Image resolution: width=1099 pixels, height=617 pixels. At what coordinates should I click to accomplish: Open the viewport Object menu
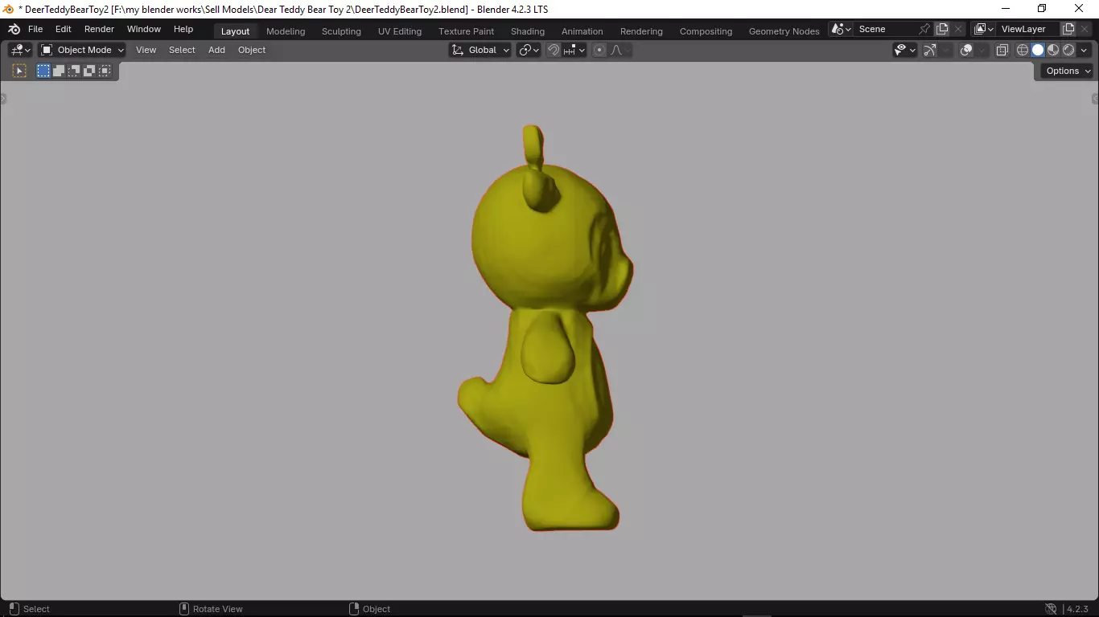[252, 50]
